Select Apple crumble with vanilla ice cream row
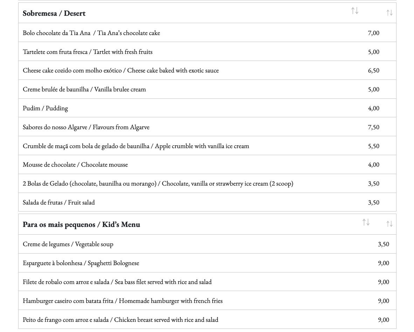The image size is (414, 332). [x=136, y=146]
